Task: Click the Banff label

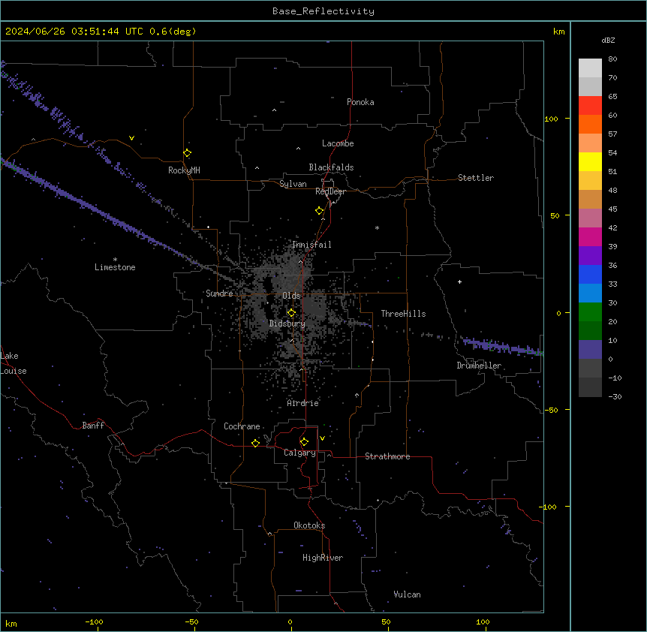Action: pyautogui.click(x=93, y=426)
